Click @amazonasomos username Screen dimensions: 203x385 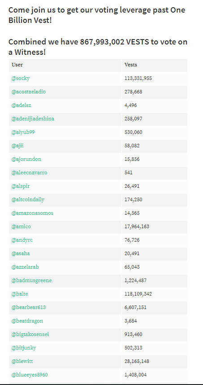pos(32,213)
